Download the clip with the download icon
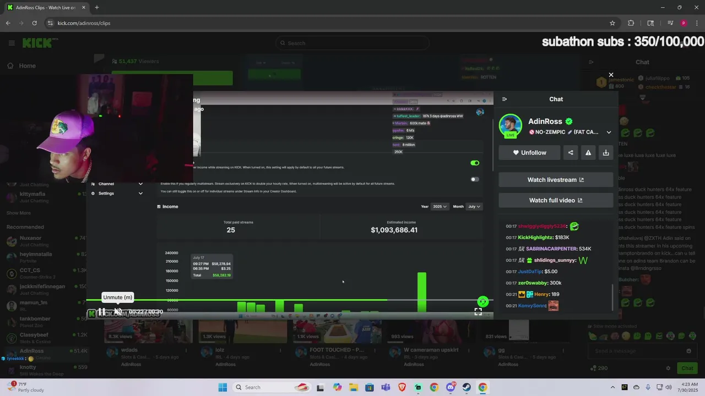Image resolution: width=705 pixels, height=396 pixels. coord(606,153)
